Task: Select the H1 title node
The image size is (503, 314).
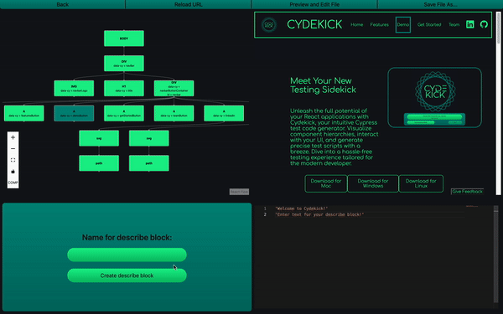Action: pos(124,89)
